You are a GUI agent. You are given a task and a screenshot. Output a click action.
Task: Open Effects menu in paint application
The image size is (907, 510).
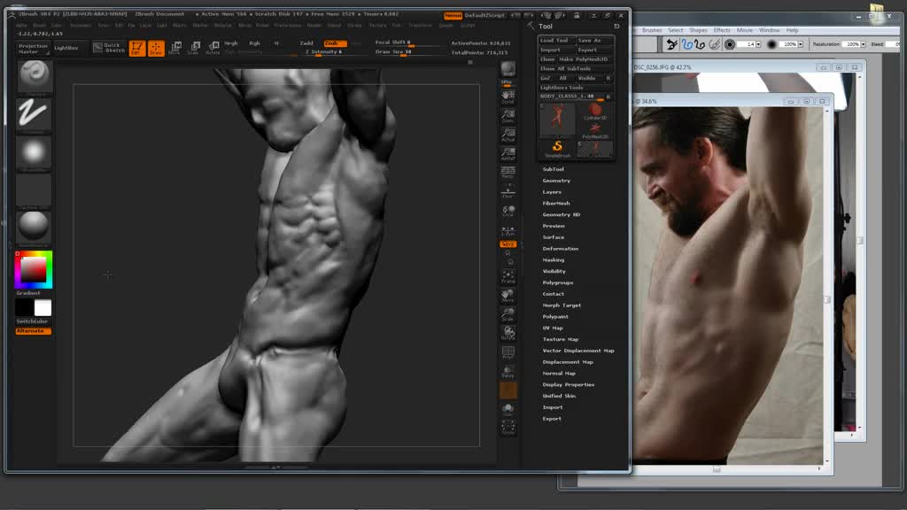pyautogui.click(x=721, y=30)
